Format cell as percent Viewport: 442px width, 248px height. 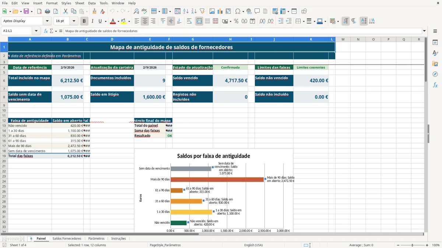click(236, 21)
